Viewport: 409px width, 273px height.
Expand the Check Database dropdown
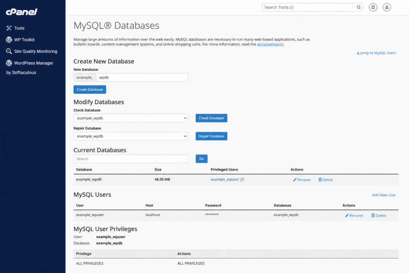coord(131,118)
